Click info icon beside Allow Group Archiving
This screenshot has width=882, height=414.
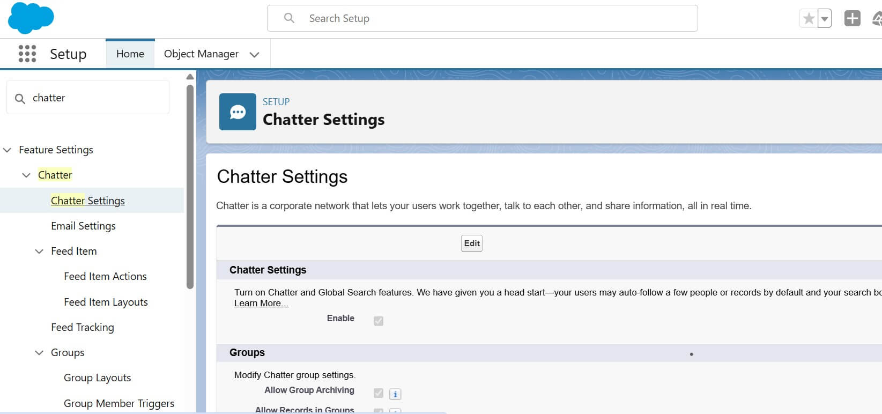[x=395, y=394]
